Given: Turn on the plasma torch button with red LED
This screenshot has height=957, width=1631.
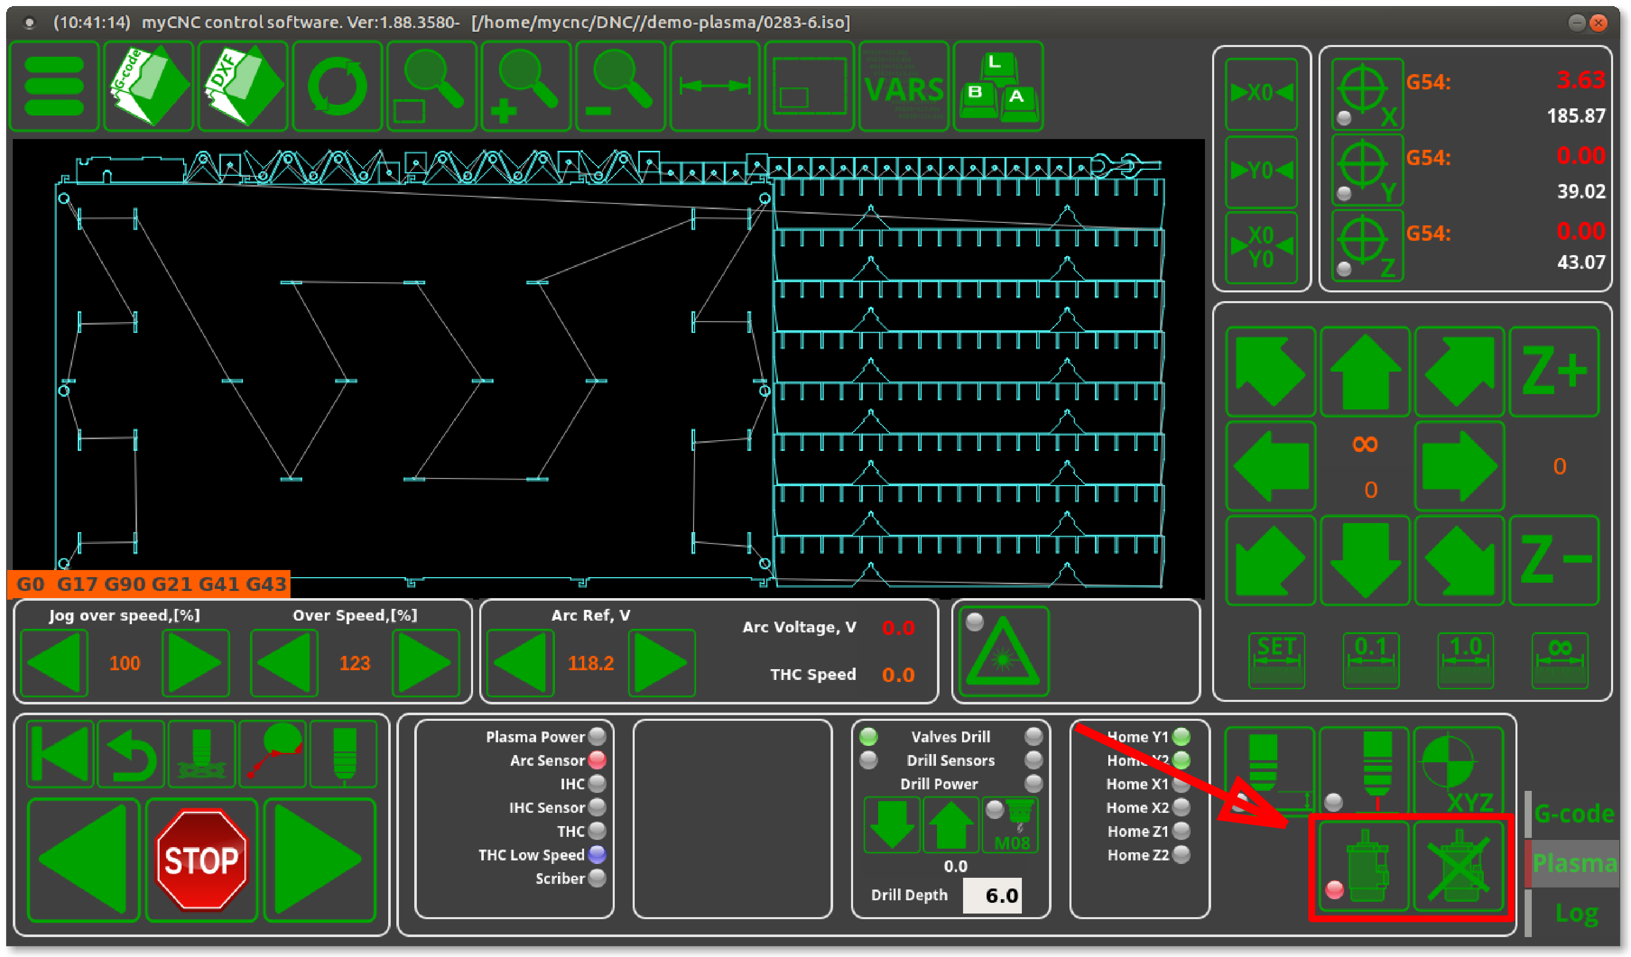Looking at the screenshot, I should pyautogui.click(x=1365, y=866).
